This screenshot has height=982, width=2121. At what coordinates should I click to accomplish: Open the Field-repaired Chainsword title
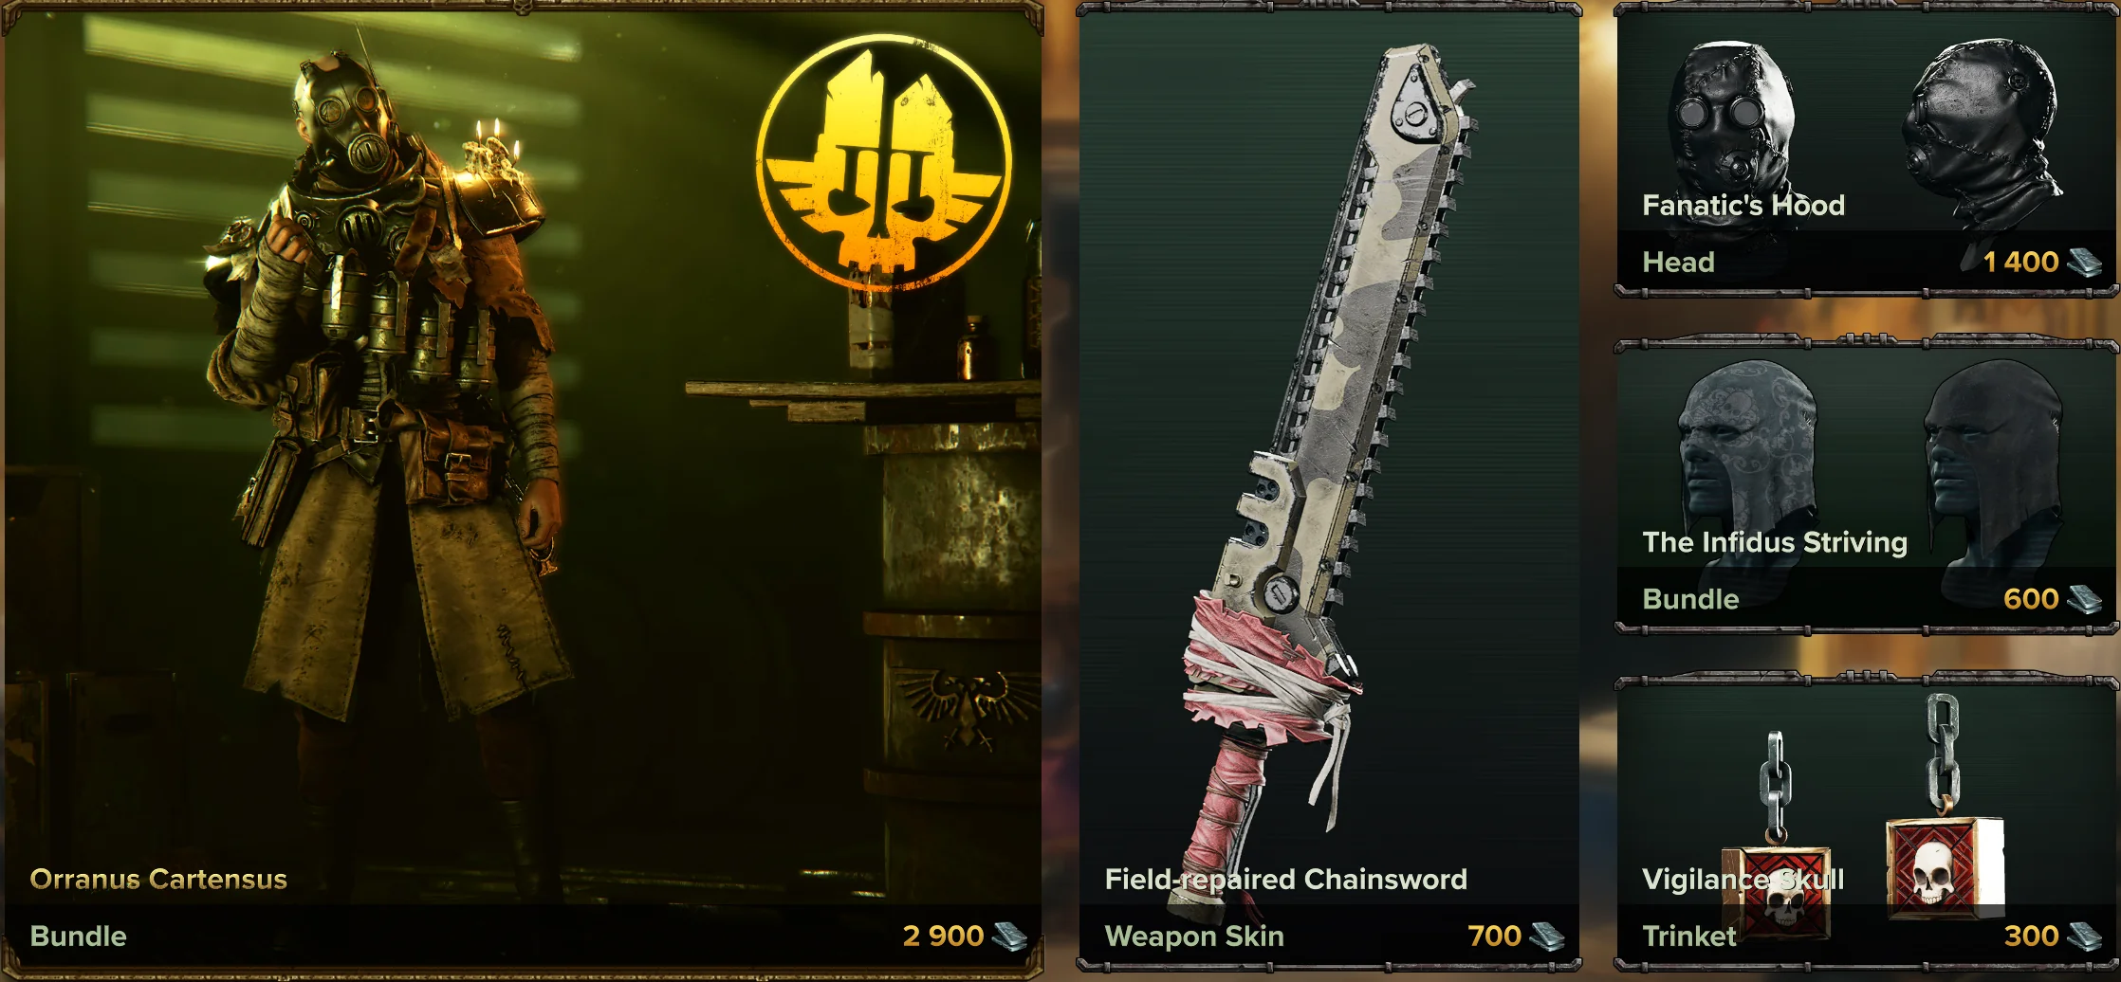(x=1285, y=880)
